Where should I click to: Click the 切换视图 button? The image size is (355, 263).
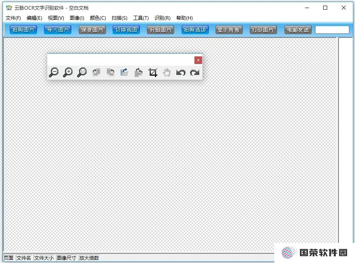pyautogui.click(x=126, y=29)
